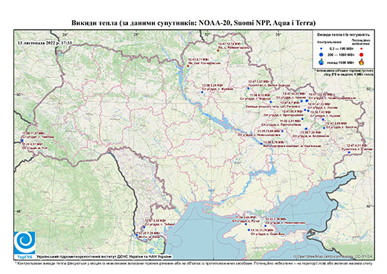Image resolution: width=387 pixels, height=274 pixels.
Task: Click the blue flame icon in legend
Action: click(321, 62)
